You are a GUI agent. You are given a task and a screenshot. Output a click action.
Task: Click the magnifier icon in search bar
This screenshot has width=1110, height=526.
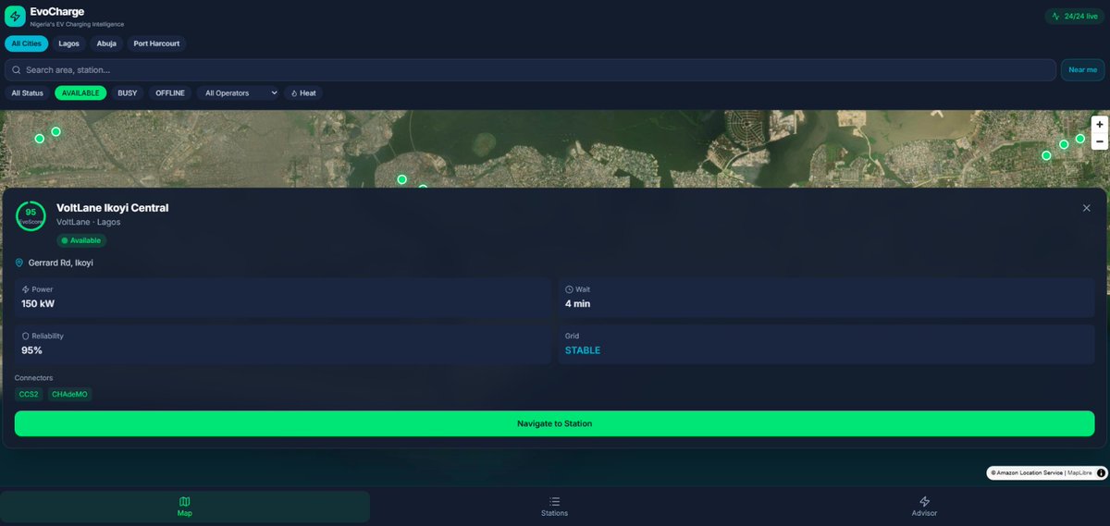click(17, 69)
